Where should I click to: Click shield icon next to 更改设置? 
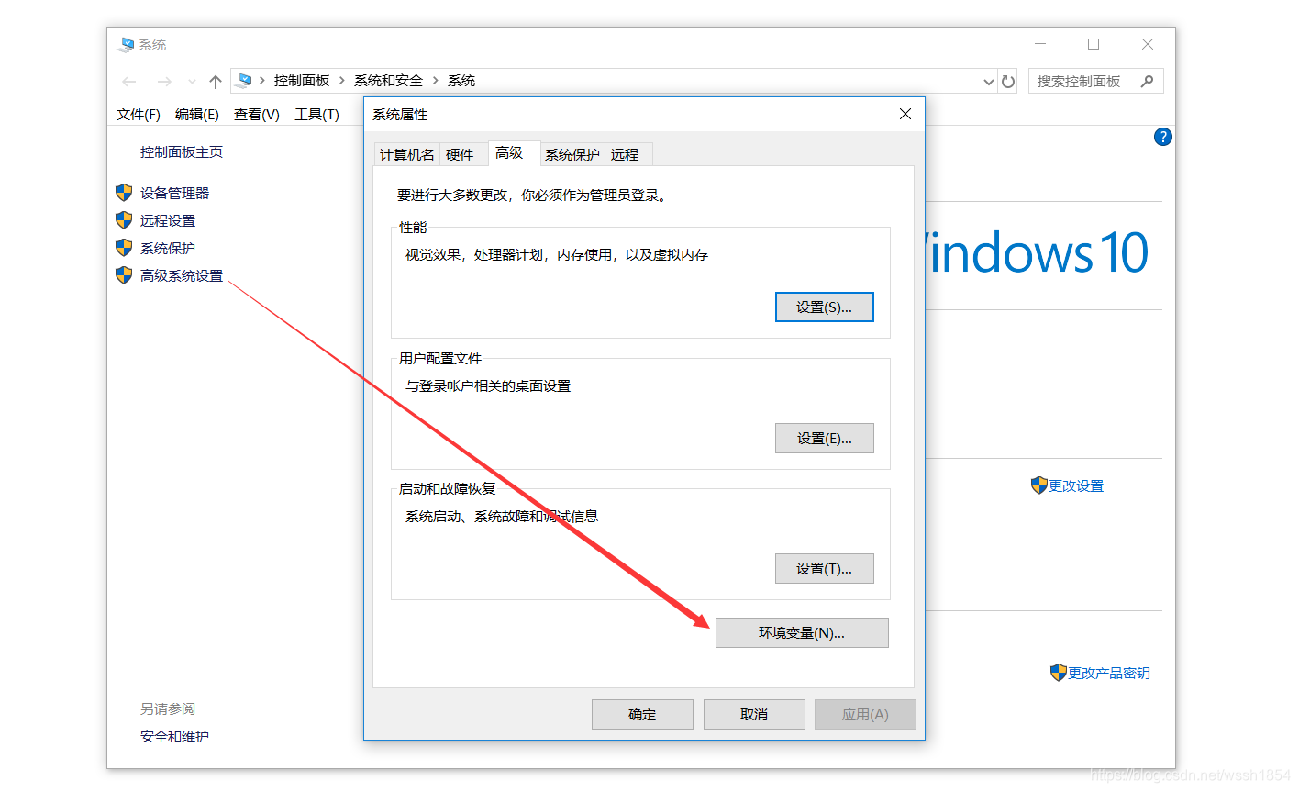pyautogui.click(x=1038, y=485)
